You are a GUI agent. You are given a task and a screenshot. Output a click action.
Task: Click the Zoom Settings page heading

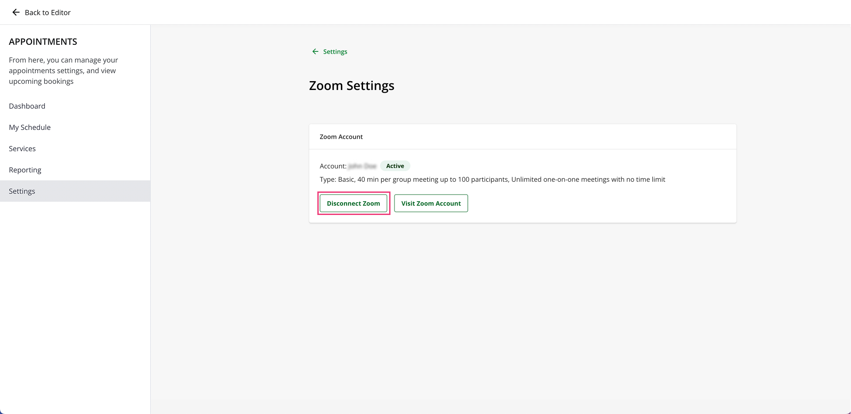pos(351,86)
